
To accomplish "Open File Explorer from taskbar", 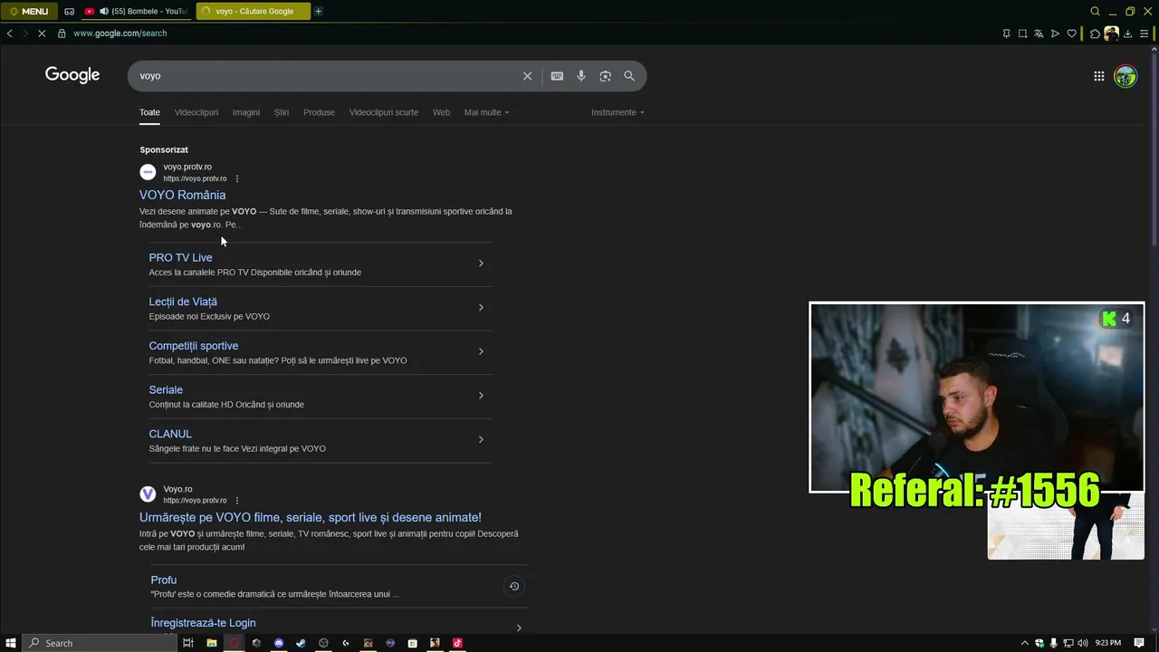I will [212, 643].
